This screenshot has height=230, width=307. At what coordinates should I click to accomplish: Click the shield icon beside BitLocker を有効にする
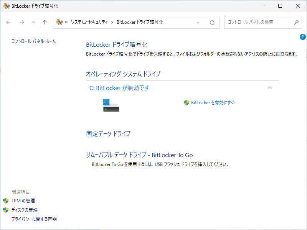click(x=187, y=102)
